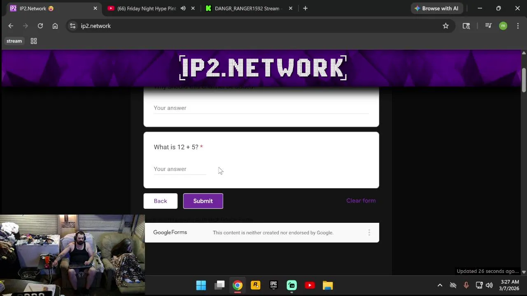The height and width of the screenshot is (296, 527).
Task: Focus answer field for 12 + 5 question
Action: point(180,169)
